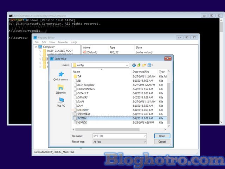Viewport: 225px width, 169px height.
Task: Go up one folder level
Action: pos(139,65)
